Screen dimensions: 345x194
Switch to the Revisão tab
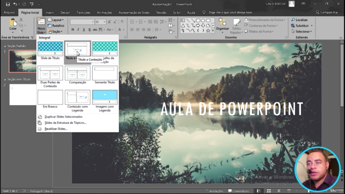[161, 12]
